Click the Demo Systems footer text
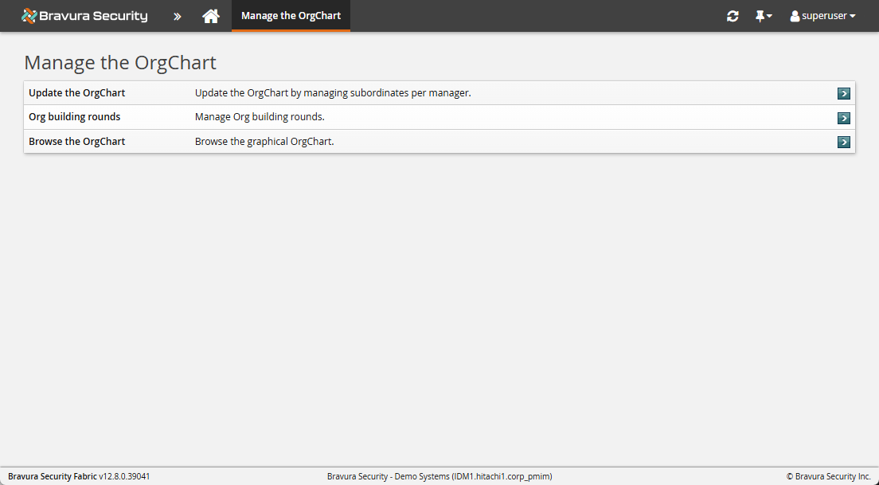Screen dimensions: 879x485 click(439, 475)
